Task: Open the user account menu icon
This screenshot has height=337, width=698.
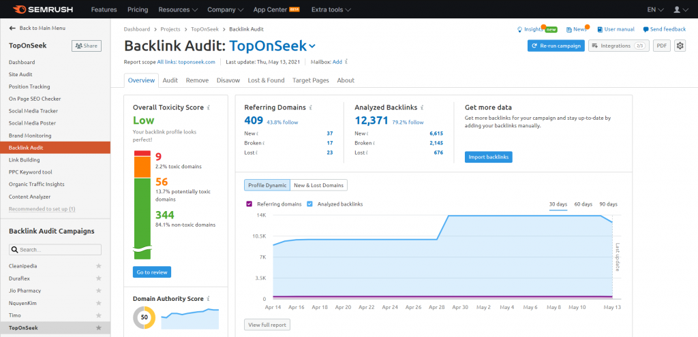Action: point(676,10)
